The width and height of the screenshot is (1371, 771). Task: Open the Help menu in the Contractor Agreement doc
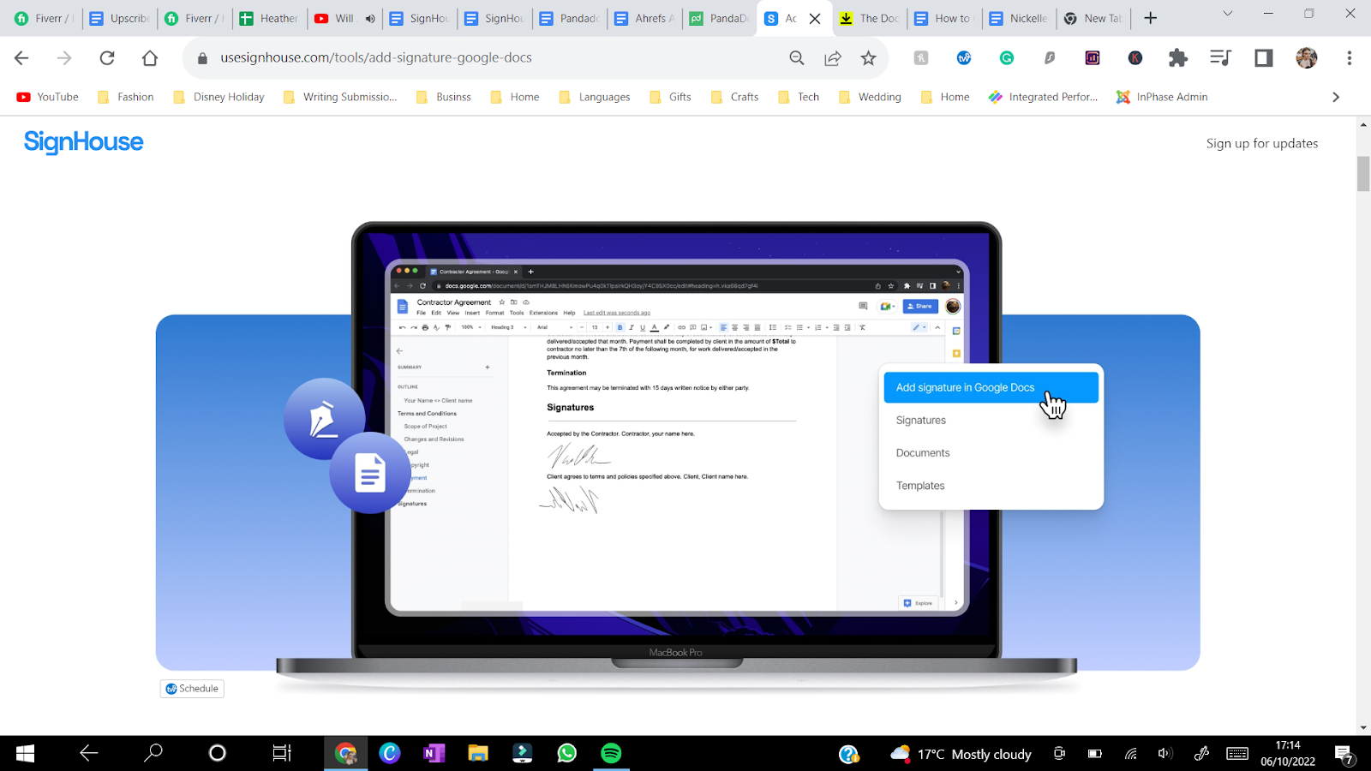[x=569, y=313]
